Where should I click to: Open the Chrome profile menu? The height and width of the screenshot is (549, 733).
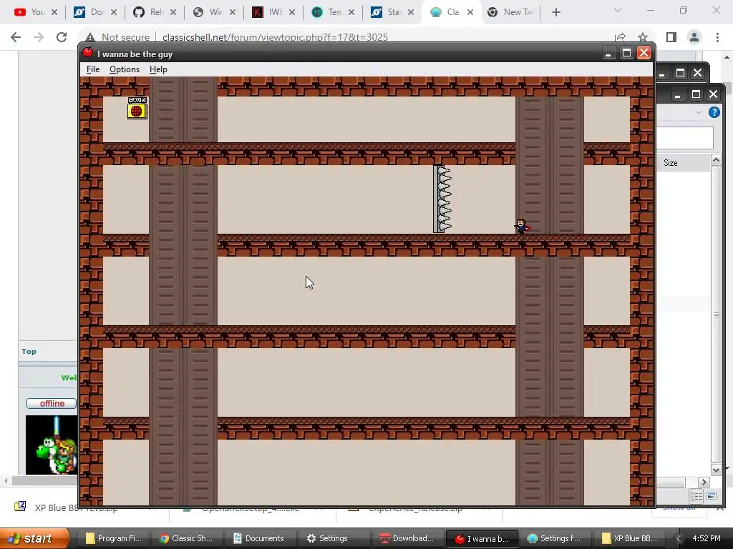pyautogui.click(x=694, y=37)
